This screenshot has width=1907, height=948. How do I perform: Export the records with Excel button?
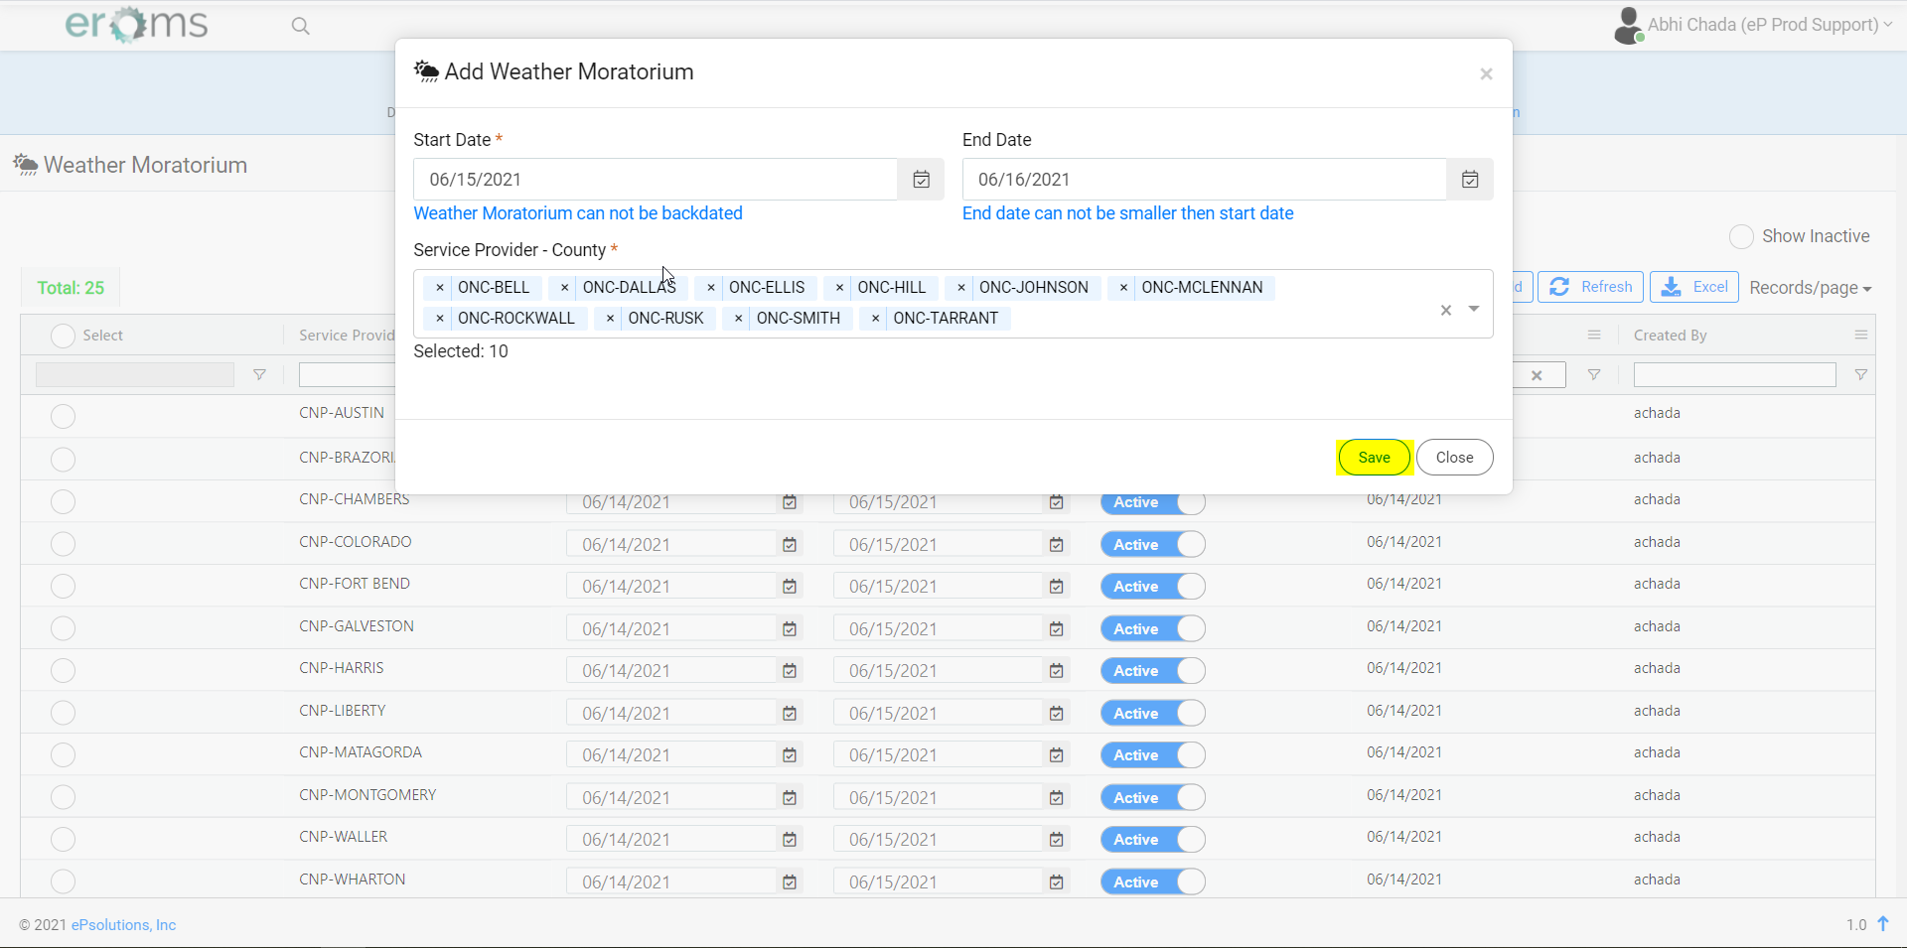1694,287
